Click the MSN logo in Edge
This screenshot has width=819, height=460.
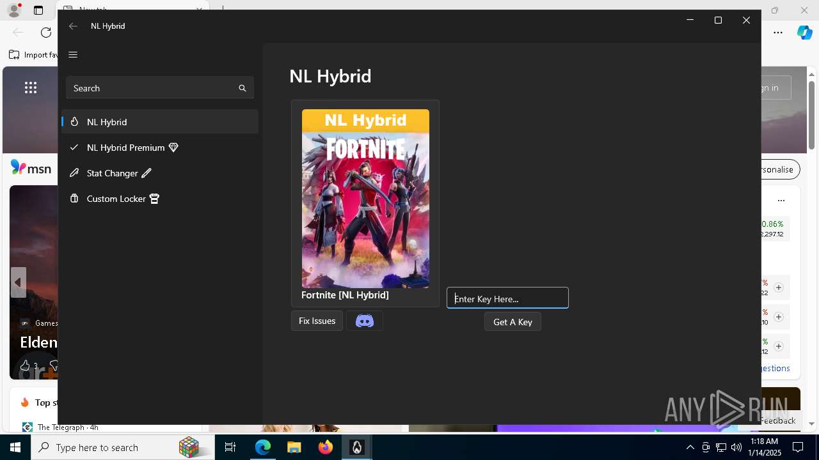click(31, 168)
